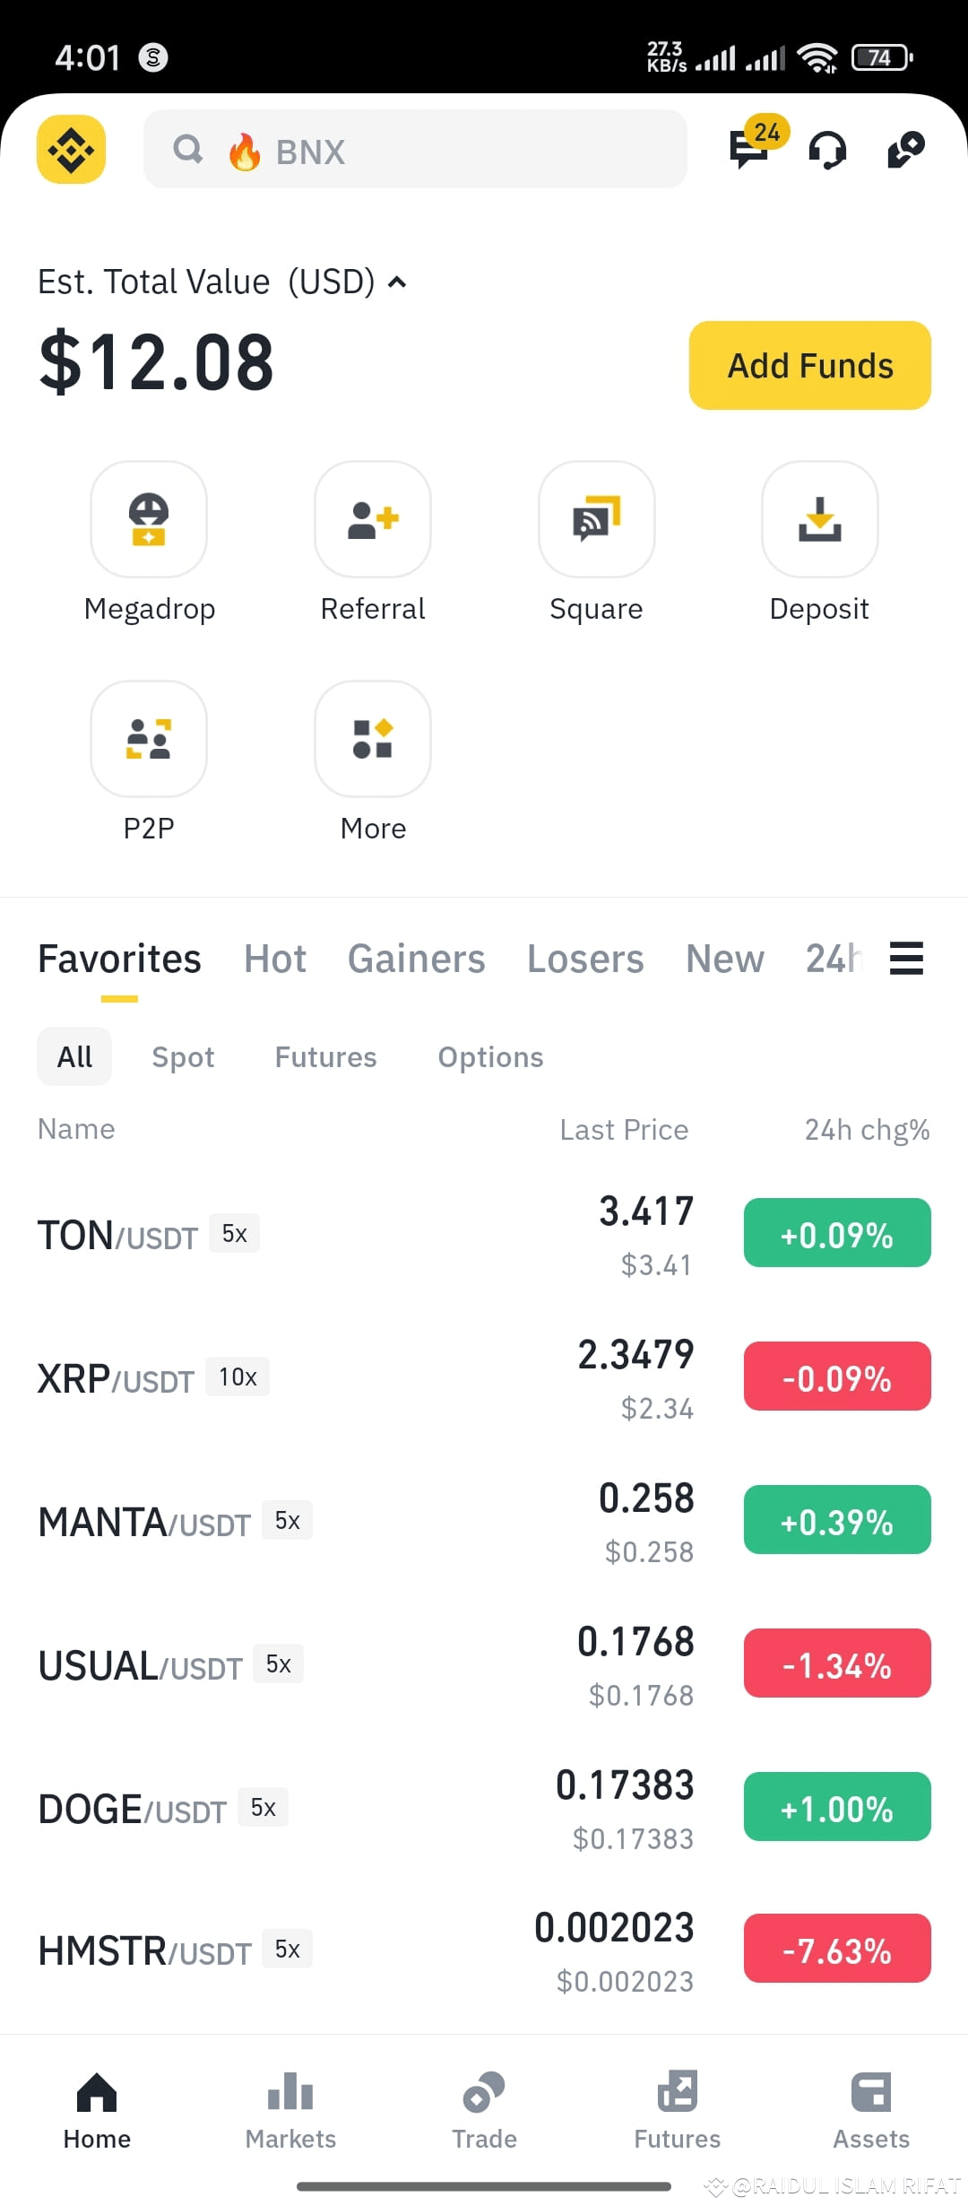
Task: Open the Referral shortcut icon
Action: point(373,519)
